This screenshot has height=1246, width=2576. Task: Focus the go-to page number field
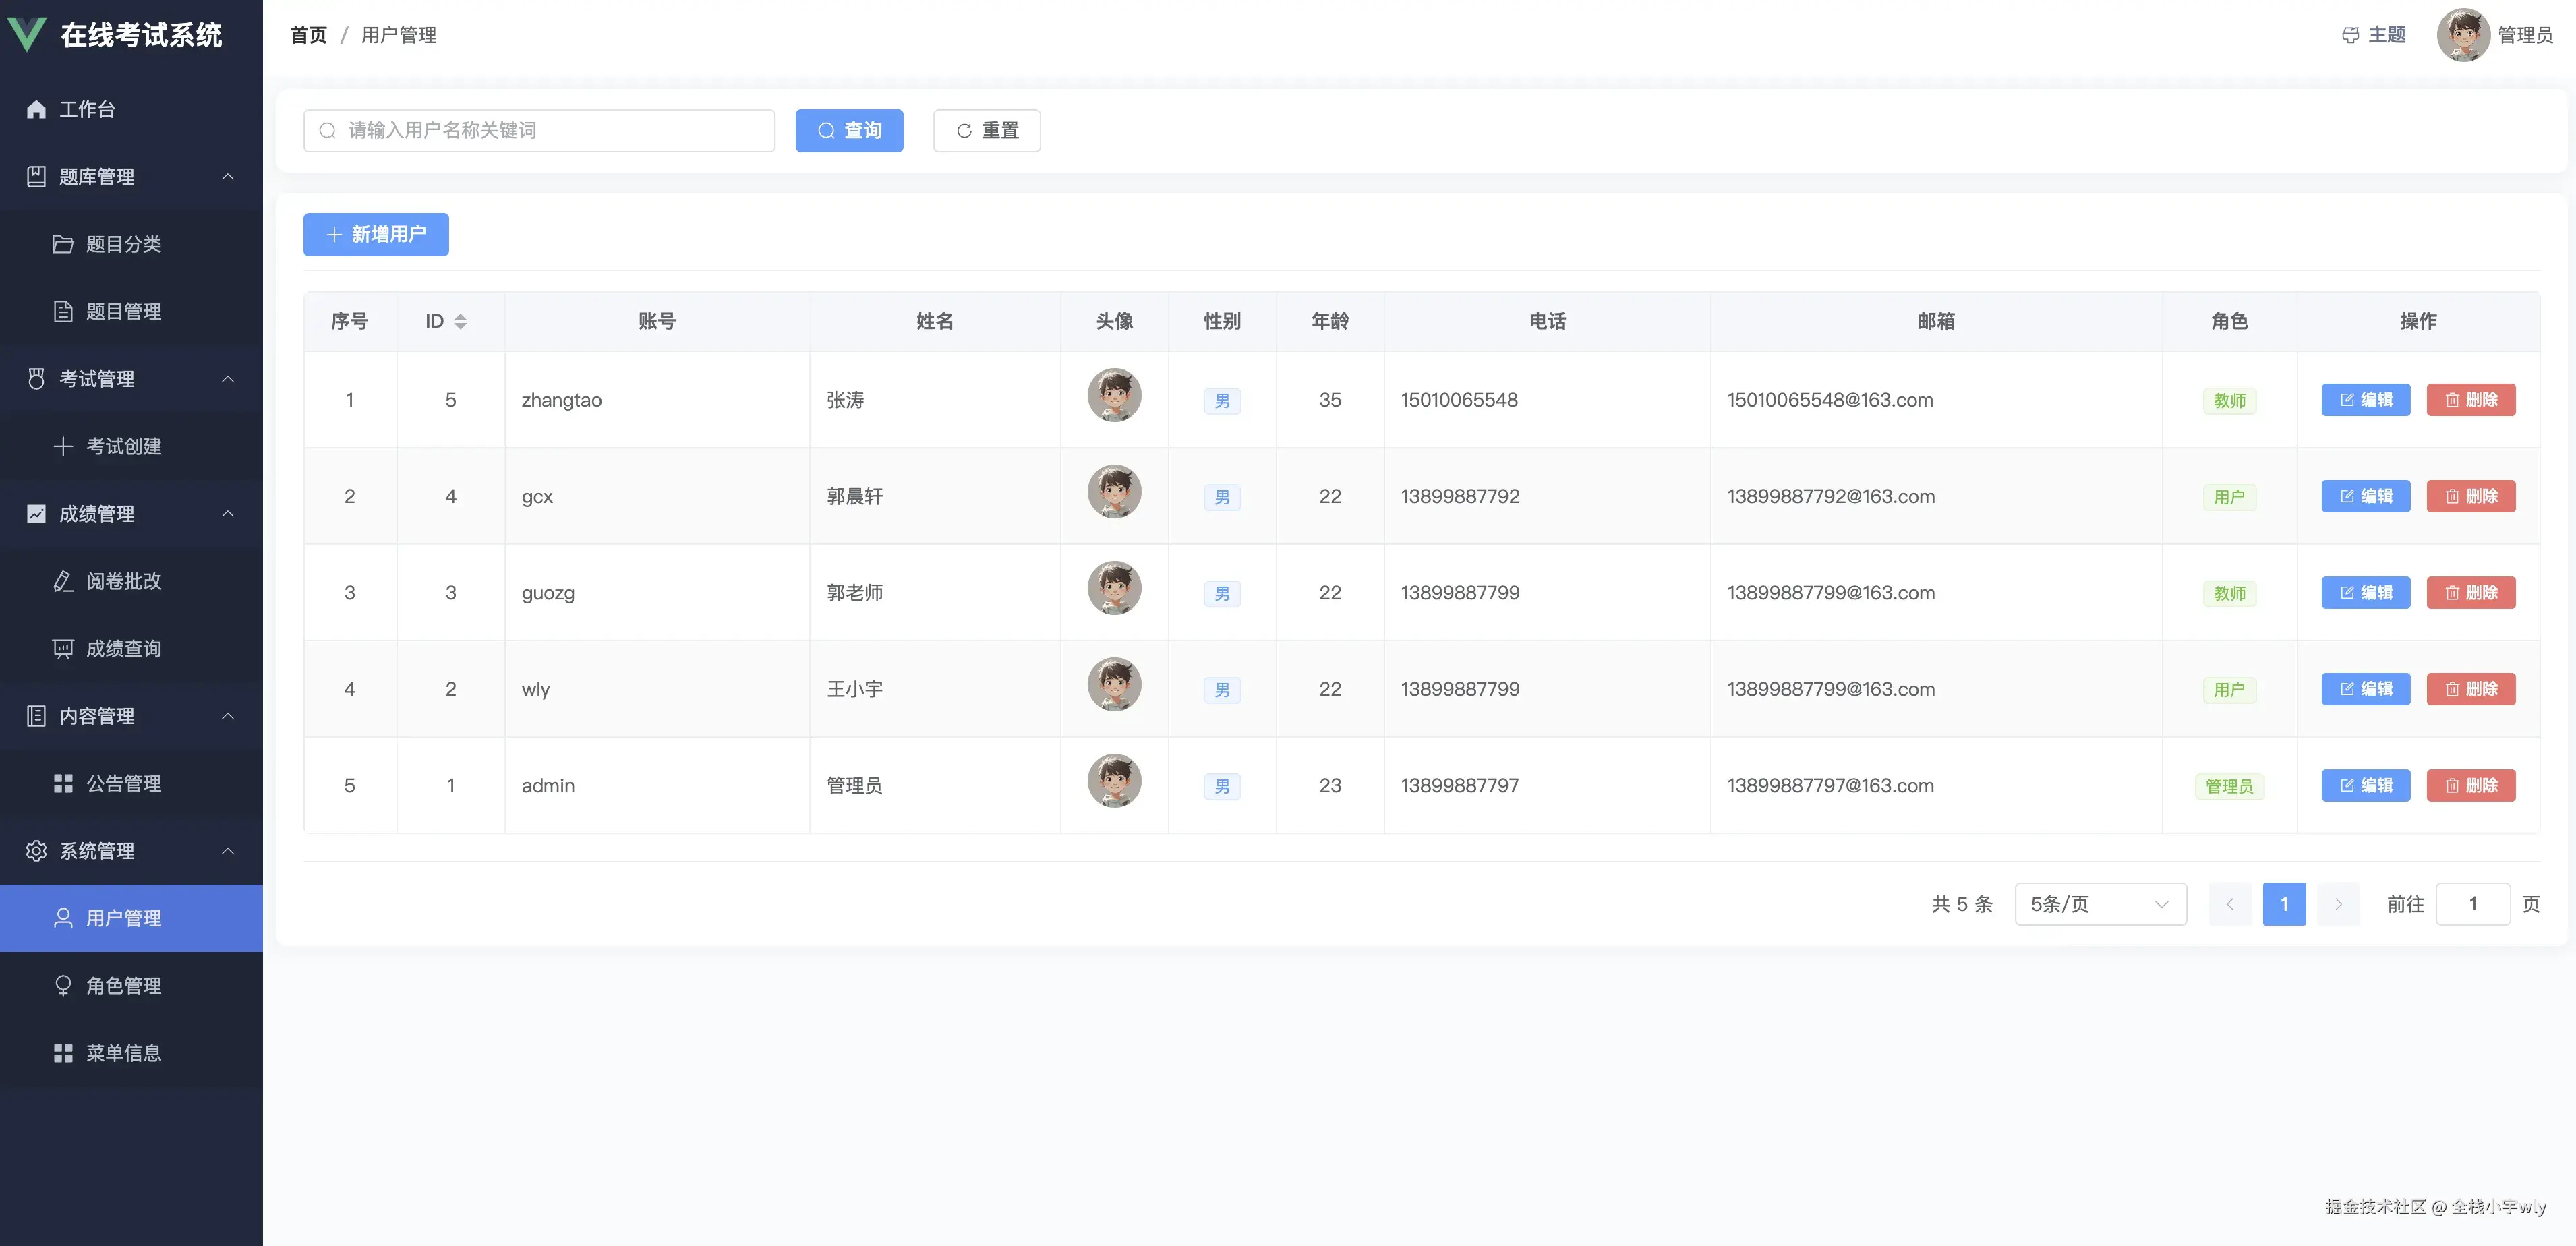pos(2472,904)
